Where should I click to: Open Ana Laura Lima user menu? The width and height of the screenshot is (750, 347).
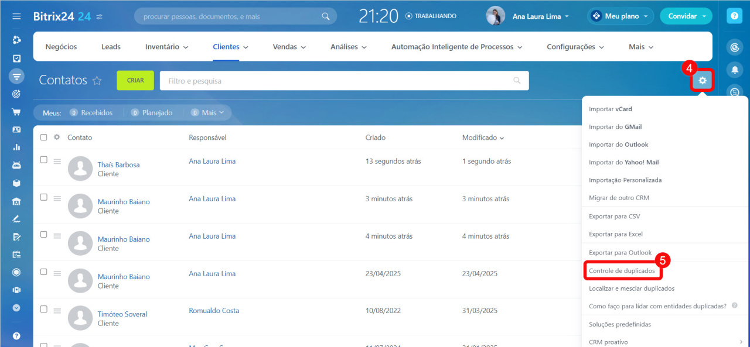[540, 16]
